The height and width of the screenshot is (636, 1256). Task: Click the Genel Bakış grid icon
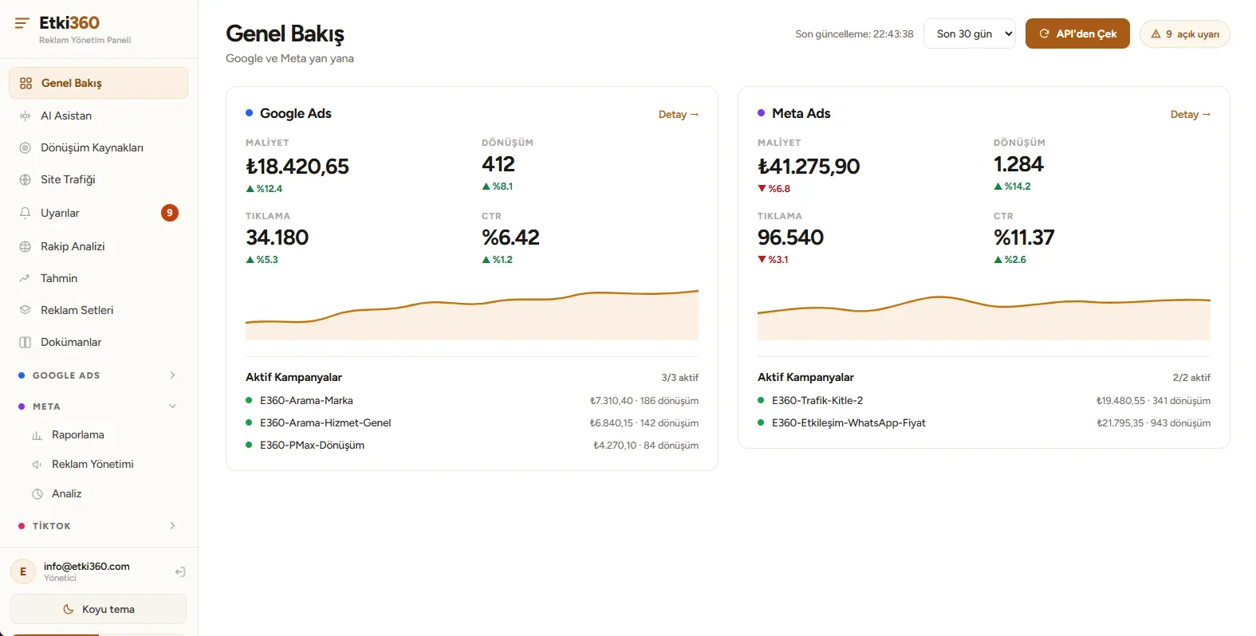pyautogui.click(x=26, y=83)
